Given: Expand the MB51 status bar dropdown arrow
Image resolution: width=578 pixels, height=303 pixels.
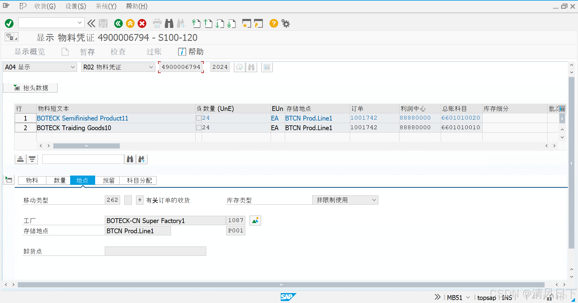Looking at the screenshot, I should click(468, 297).
